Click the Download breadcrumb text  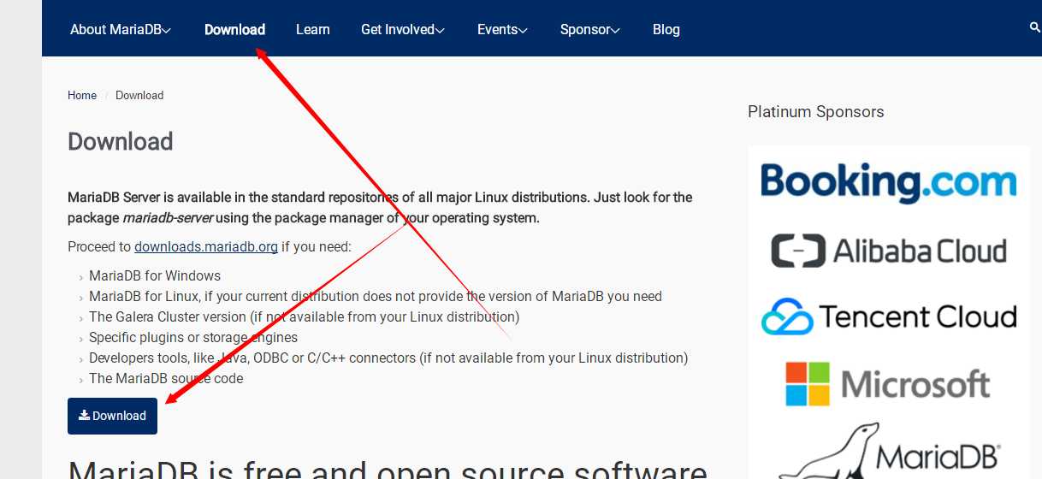pyautogui.click(x=139, y=95)
